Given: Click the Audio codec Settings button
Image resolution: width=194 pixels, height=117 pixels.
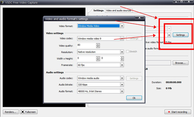Looking at the screenshot, I should (134, 78).
